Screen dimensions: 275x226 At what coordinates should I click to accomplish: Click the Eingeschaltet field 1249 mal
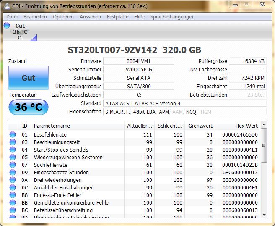(248, 86)
